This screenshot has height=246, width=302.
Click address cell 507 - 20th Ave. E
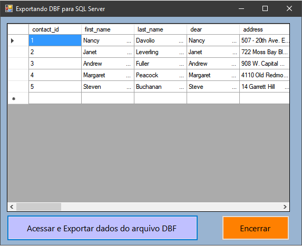[x=265, y=40]
